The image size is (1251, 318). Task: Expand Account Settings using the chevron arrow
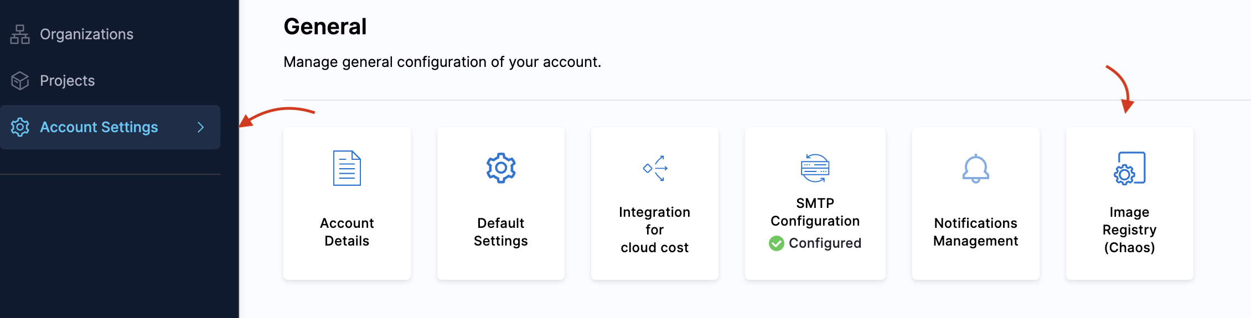coord(201,127)
